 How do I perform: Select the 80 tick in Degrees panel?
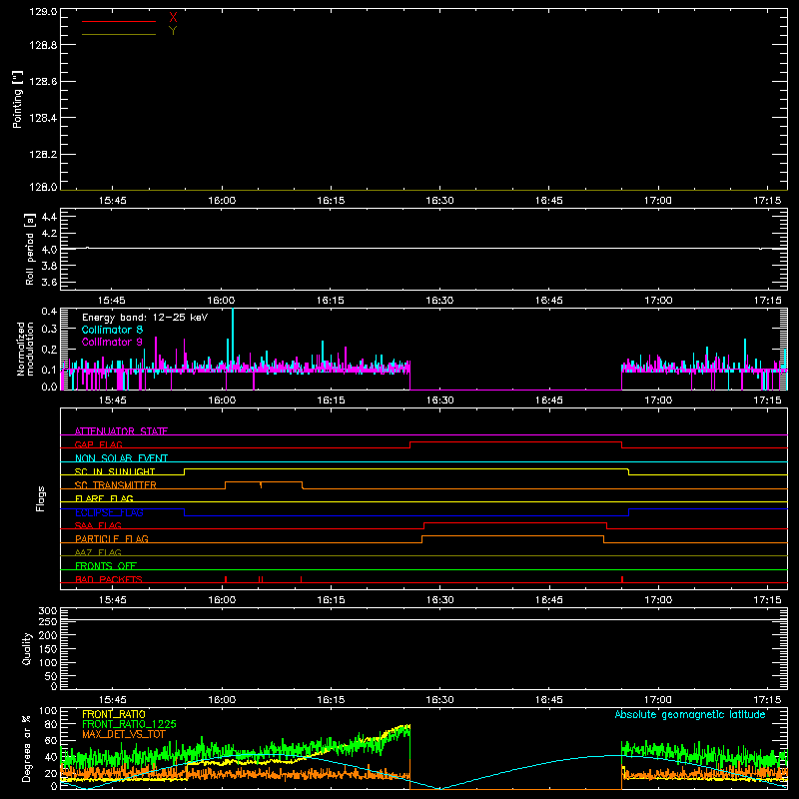(x=51, y=724)
